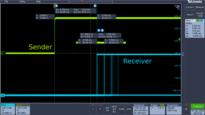The image size is (205, 115).
Task: Enable channel 1 button
Action: [93, 109]
